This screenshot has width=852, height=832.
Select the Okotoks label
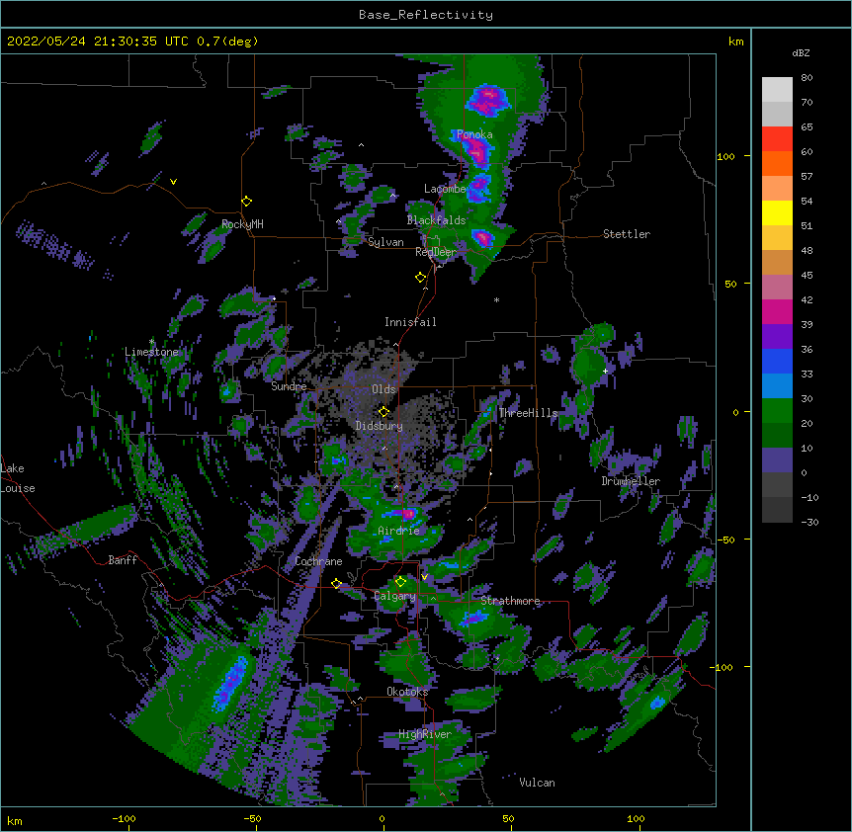(407, 692)
